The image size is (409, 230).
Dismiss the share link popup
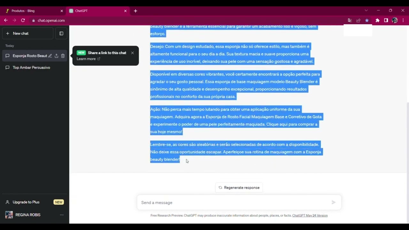pyautogui.click(x=132, y=53)
